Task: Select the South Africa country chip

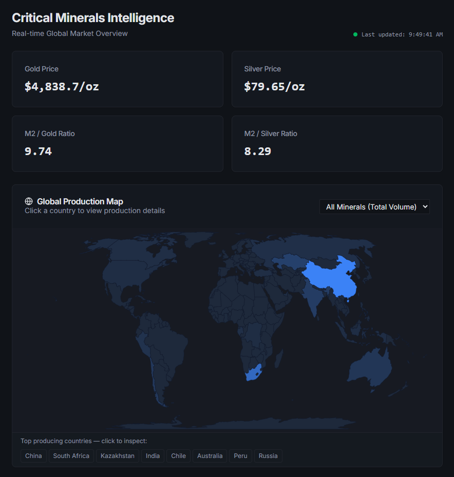Action: (71, 456)
